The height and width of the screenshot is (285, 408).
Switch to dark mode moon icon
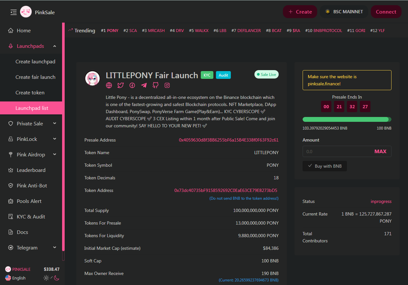coord(57,278)
